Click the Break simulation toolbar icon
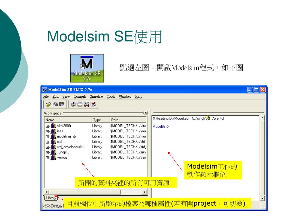 [x=93, y=104]
